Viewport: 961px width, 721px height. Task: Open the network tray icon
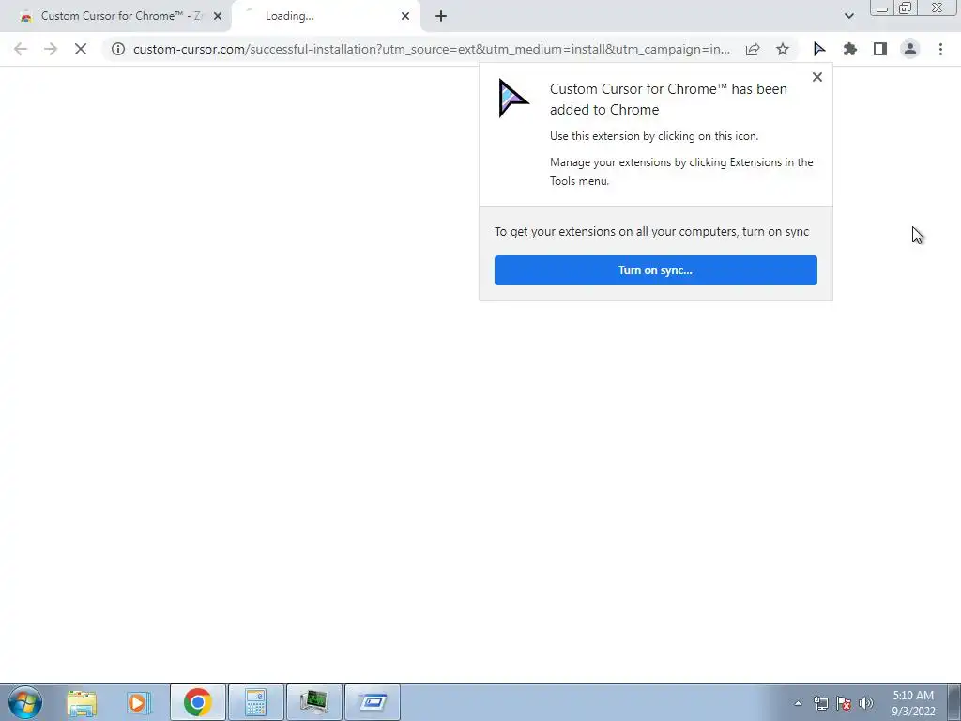point(820,703)
